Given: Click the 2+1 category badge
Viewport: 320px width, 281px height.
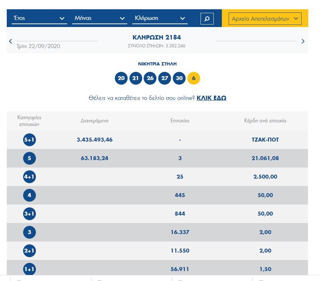Looking at the screenshot, I should coord(30,251).
